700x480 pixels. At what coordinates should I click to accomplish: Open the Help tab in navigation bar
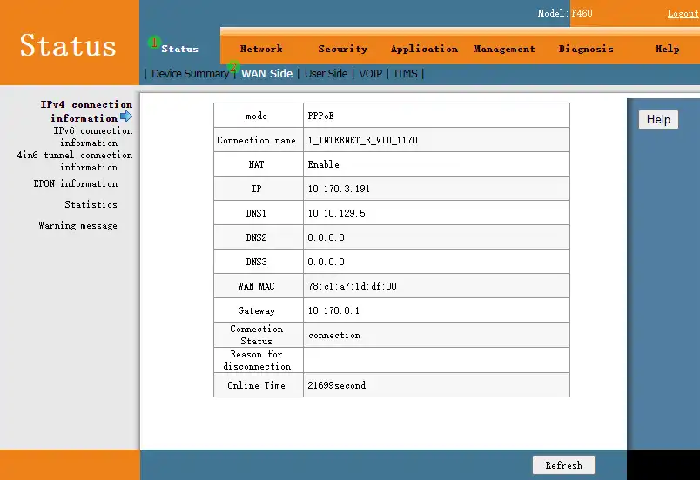[x=667, y=50]
